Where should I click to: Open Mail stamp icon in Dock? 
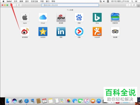tap(32, 101)
